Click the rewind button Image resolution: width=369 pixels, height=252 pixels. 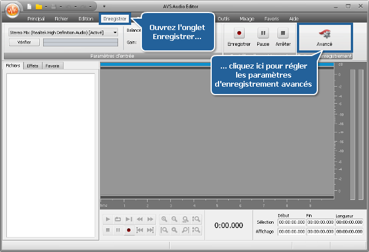click(x=140, y=219)
